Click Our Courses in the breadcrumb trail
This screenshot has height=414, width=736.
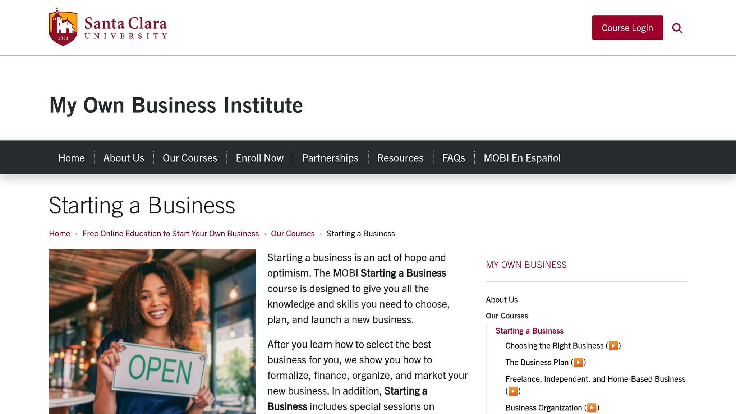pos(293,234)
